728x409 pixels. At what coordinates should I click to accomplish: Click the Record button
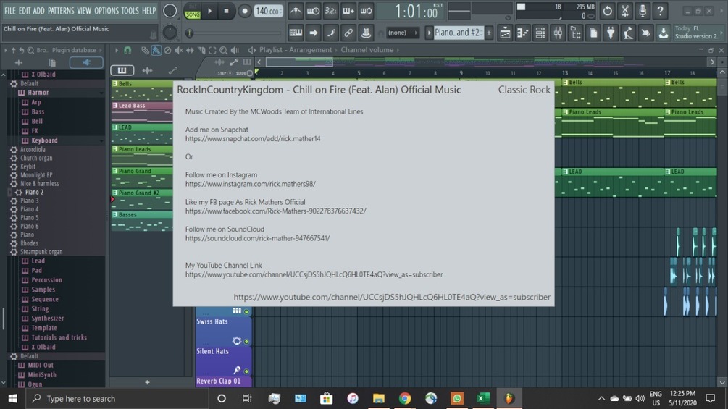pos(244,11)
